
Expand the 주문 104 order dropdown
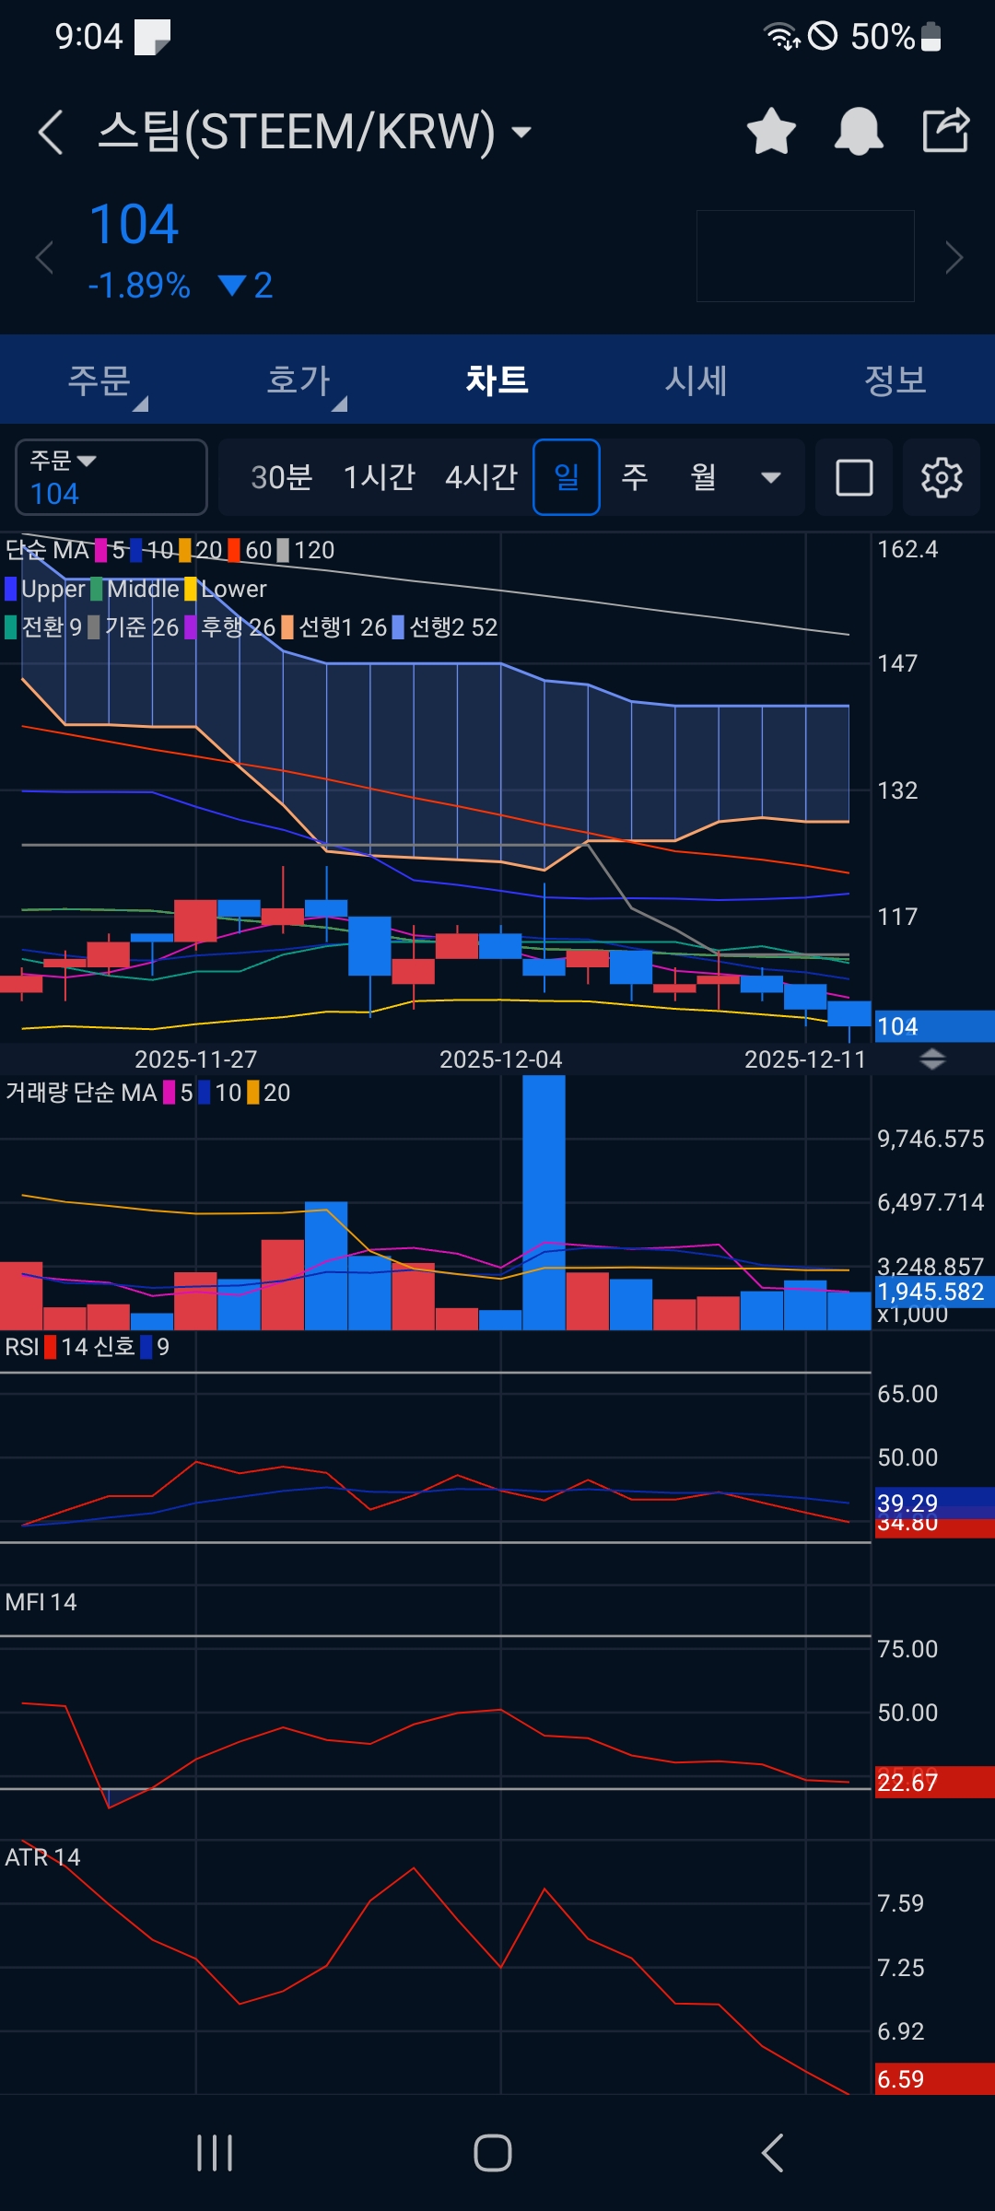click(111, 477)
